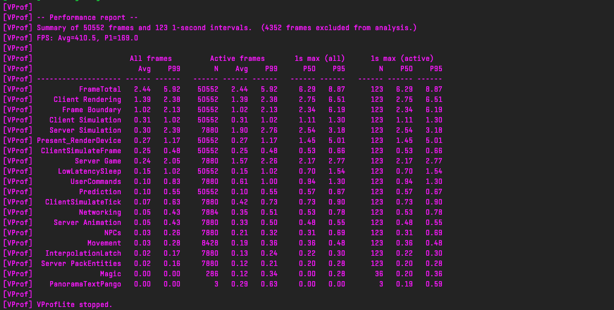Image resolution: width=614 pixels, height=310 pixels.
Task: Click the "VProfLite stopped." final line
Action: coord(75,305)
